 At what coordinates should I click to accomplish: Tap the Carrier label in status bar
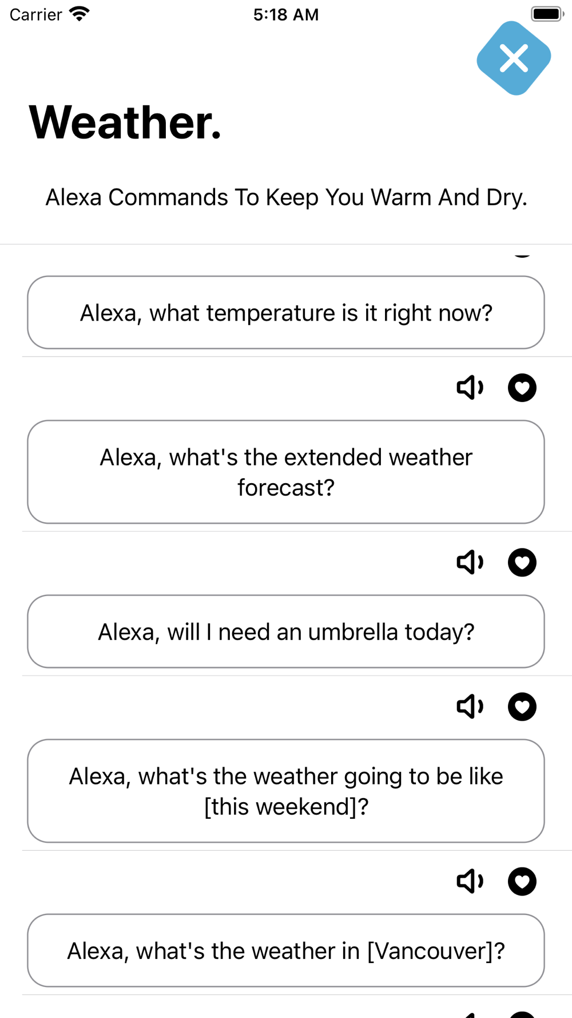pos(35,14)
